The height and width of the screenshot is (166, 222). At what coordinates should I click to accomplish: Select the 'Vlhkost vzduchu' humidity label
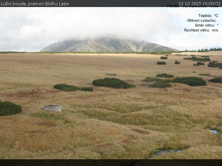(x=201, y=20)
